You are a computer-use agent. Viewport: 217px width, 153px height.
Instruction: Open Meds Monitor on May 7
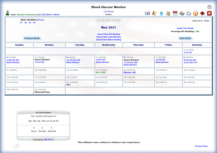point(162,62)
